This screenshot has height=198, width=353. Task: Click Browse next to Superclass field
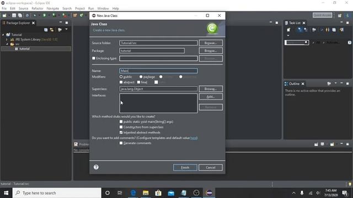point(211,89)
